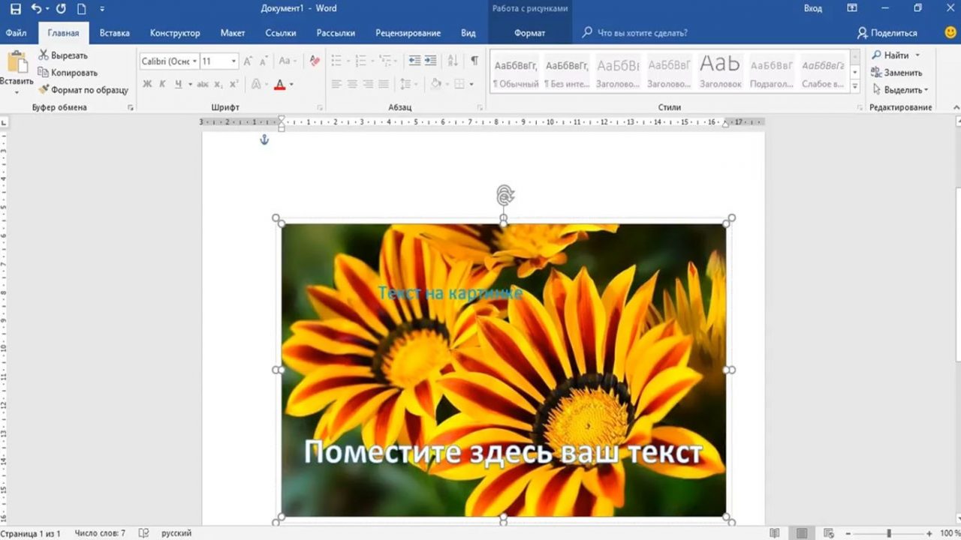Switch to the Макет tab

233,33
